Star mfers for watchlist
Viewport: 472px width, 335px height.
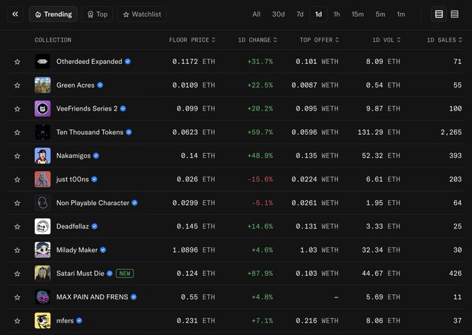[x=17, y=321]
